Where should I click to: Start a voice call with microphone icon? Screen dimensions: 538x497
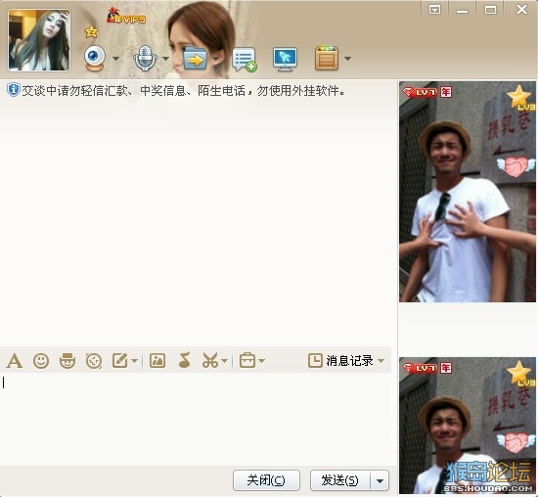[145, 58]
